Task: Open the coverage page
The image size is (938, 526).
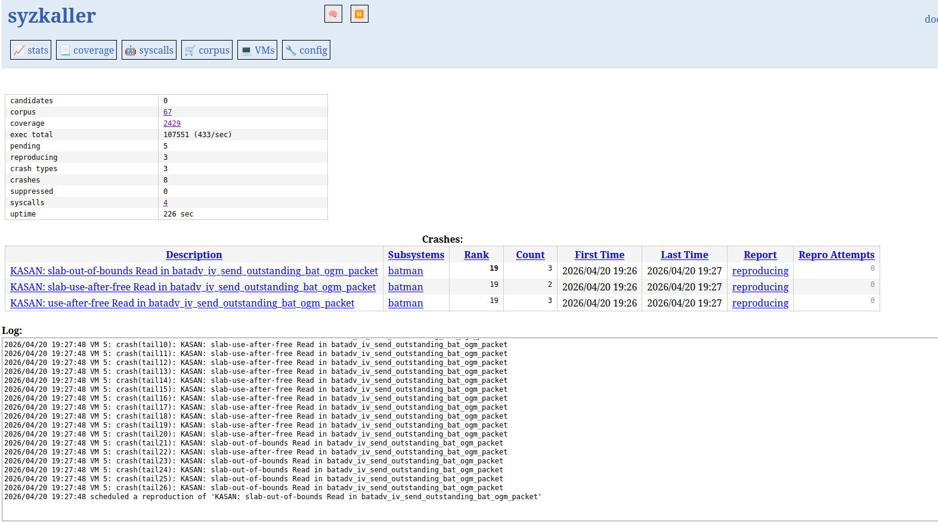Action: click(86, 50)
